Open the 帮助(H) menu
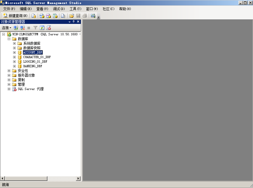Viewport: 253px width, 188px height. click(125, 9)
